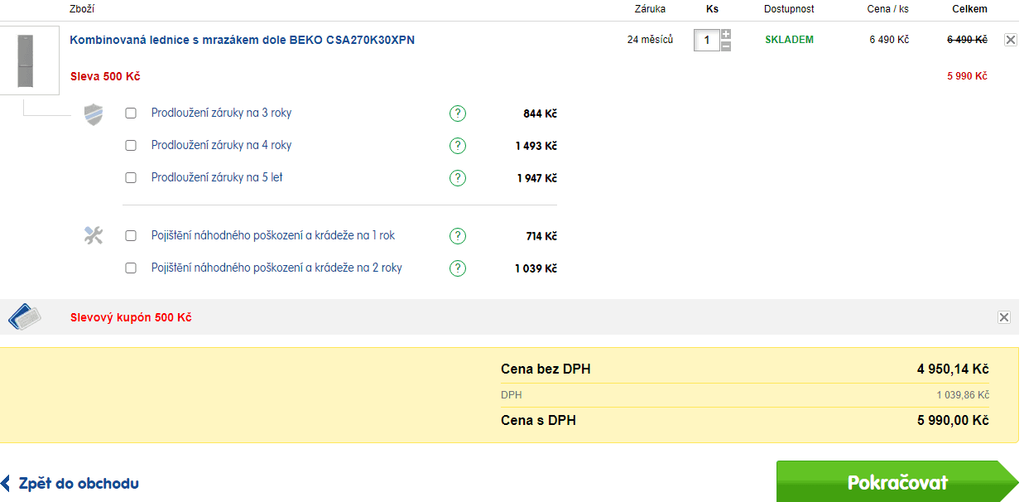Viewport: 1024px width, 502px height.
Task: Click the Slevový kupón 500 Kč text
Action: (x=131, y=317)
